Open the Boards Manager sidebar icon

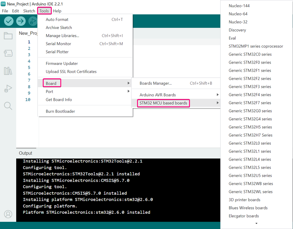8,53
